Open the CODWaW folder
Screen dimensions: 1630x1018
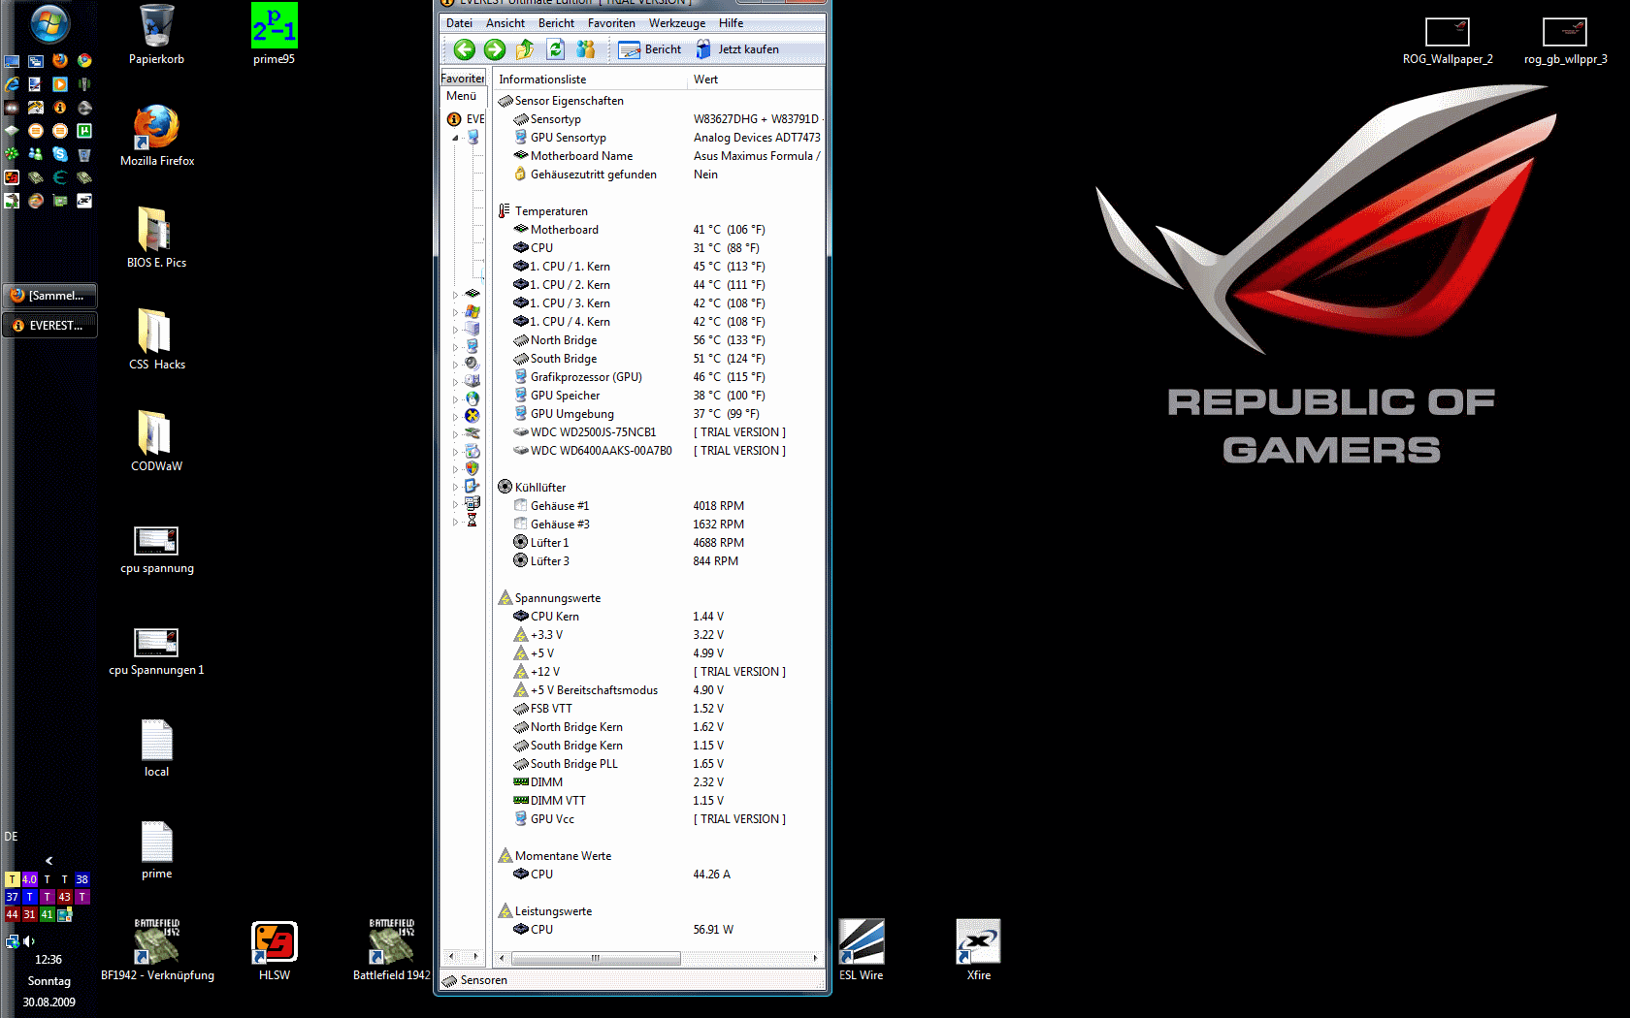click(x=156, y=441)
